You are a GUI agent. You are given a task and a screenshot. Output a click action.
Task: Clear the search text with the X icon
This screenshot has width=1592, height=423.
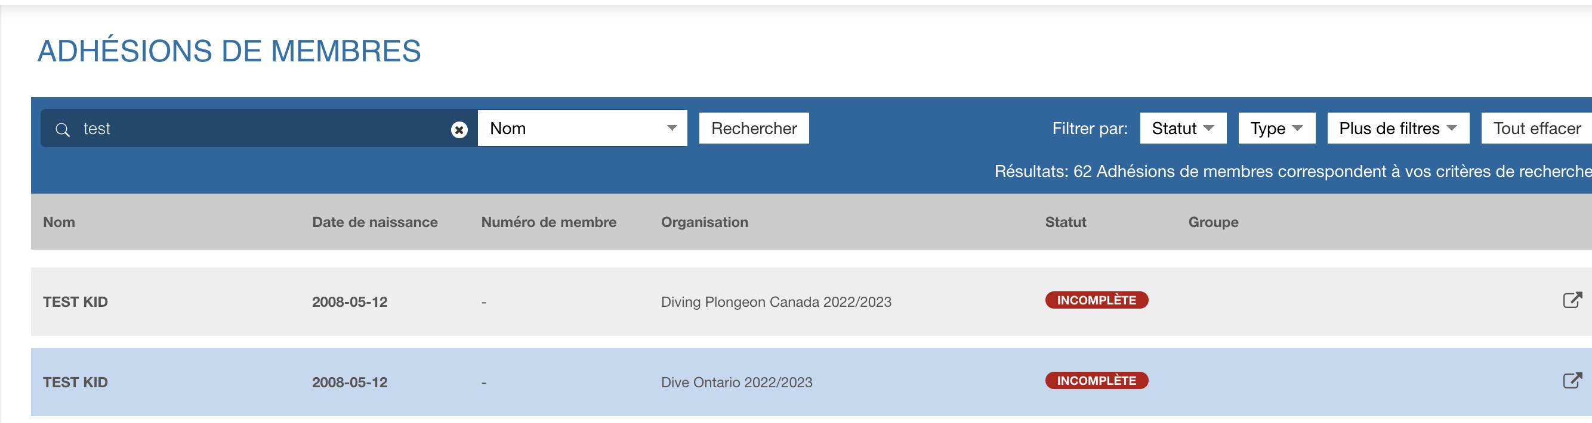pyautogui.click(x=458, y=129)
